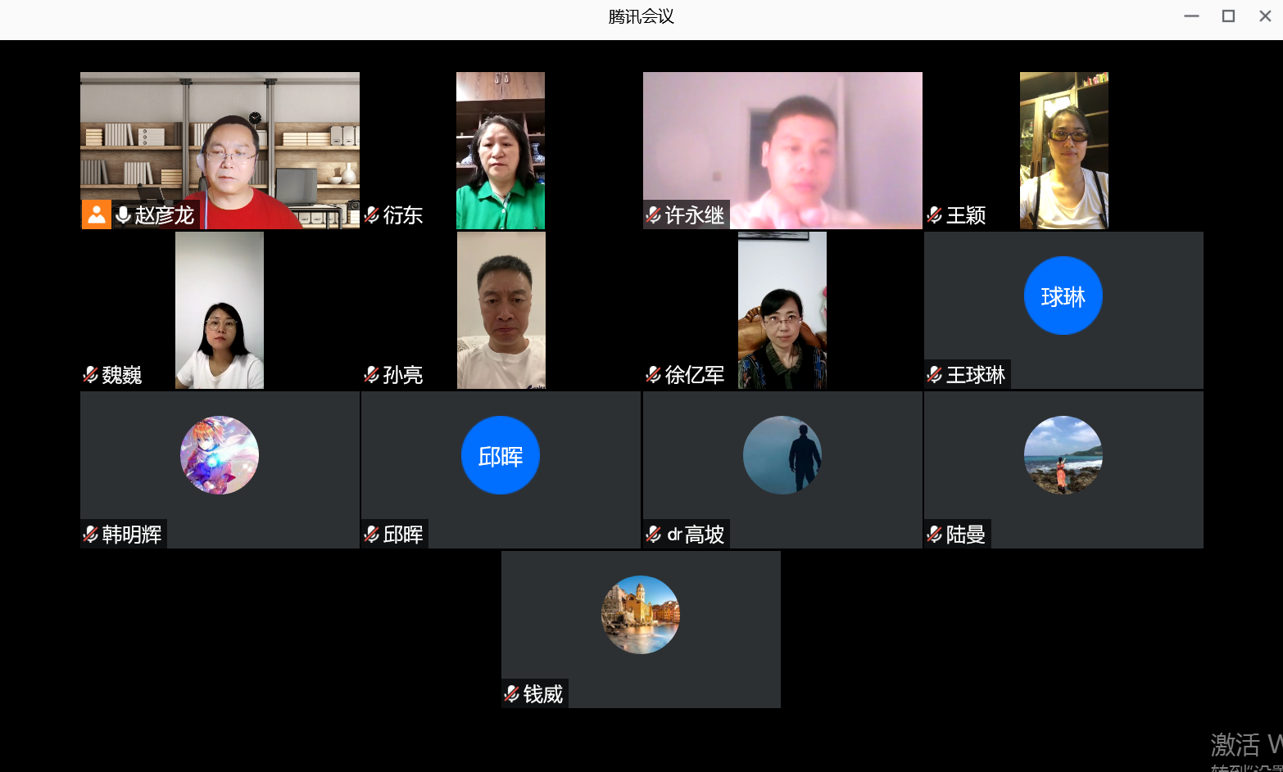
Task: Click the muted mic icon beside 衍东
Action: (x=372, y=215)
